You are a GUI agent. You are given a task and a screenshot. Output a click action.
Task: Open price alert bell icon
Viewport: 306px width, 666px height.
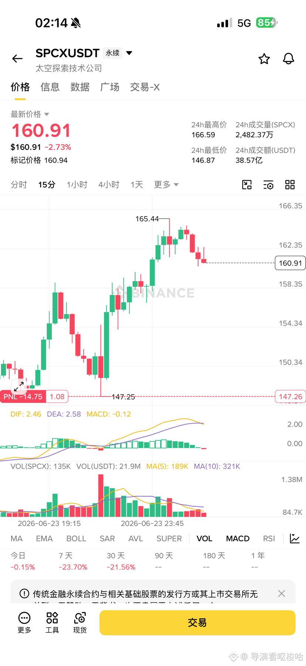tap(289, 58)
